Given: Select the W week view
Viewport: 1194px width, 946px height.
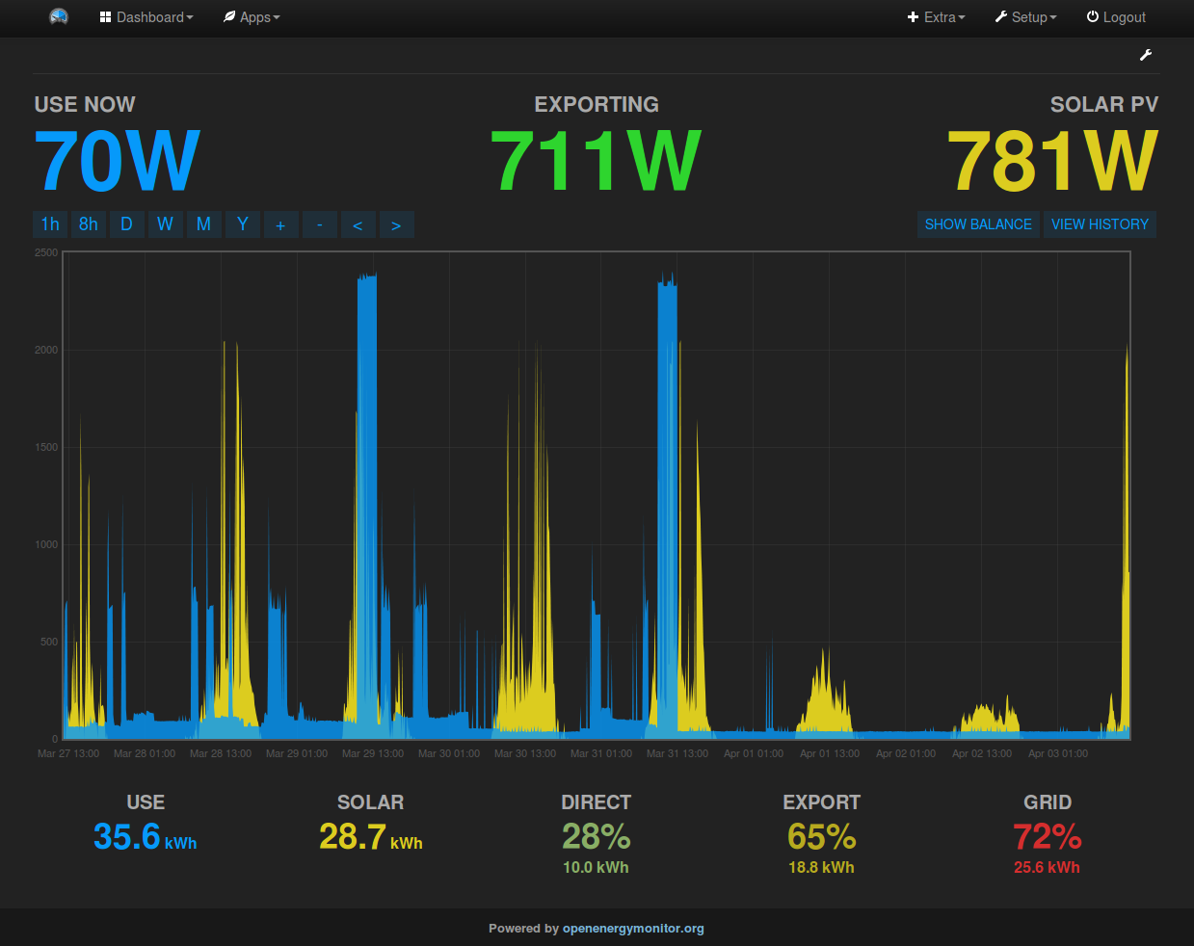Looking at the screenshot, I should (166, 224).
